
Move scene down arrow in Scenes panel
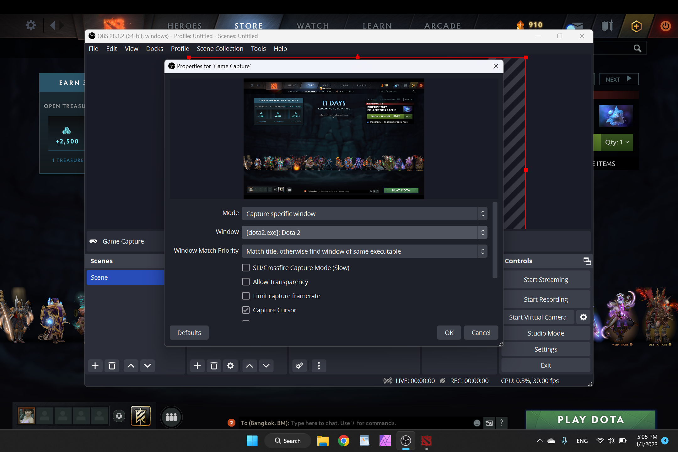click(x=148, y=366)
